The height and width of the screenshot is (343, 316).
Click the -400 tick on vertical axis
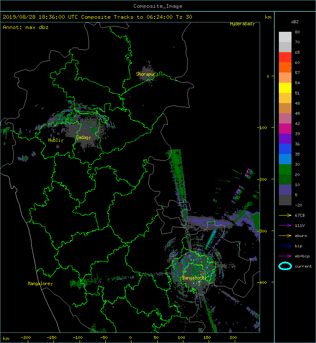coord(263,282)
